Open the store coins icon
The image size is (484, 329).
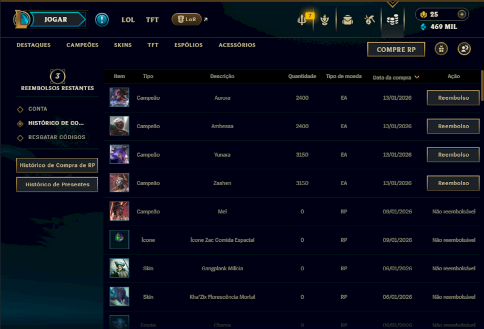pyautogui.click(x=393, y=20)
